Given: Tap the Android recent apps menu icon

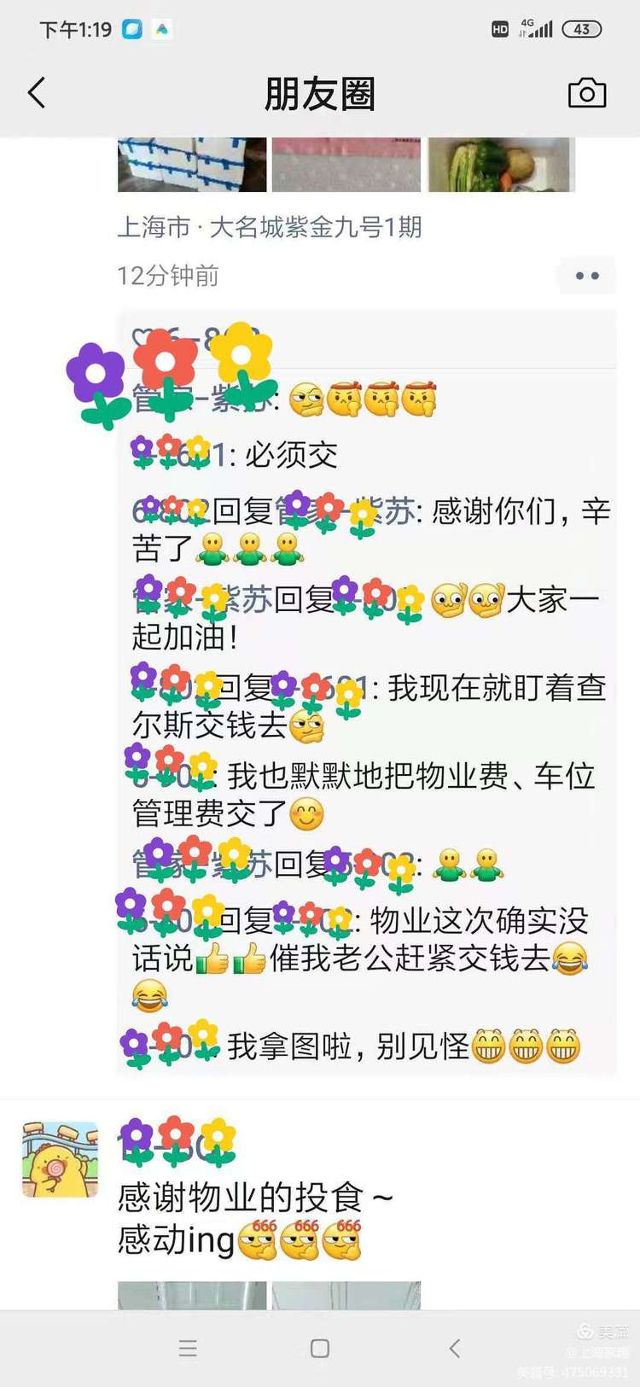Looking at the screenshot, I should pyautogui.click(x=188, y=1349).
